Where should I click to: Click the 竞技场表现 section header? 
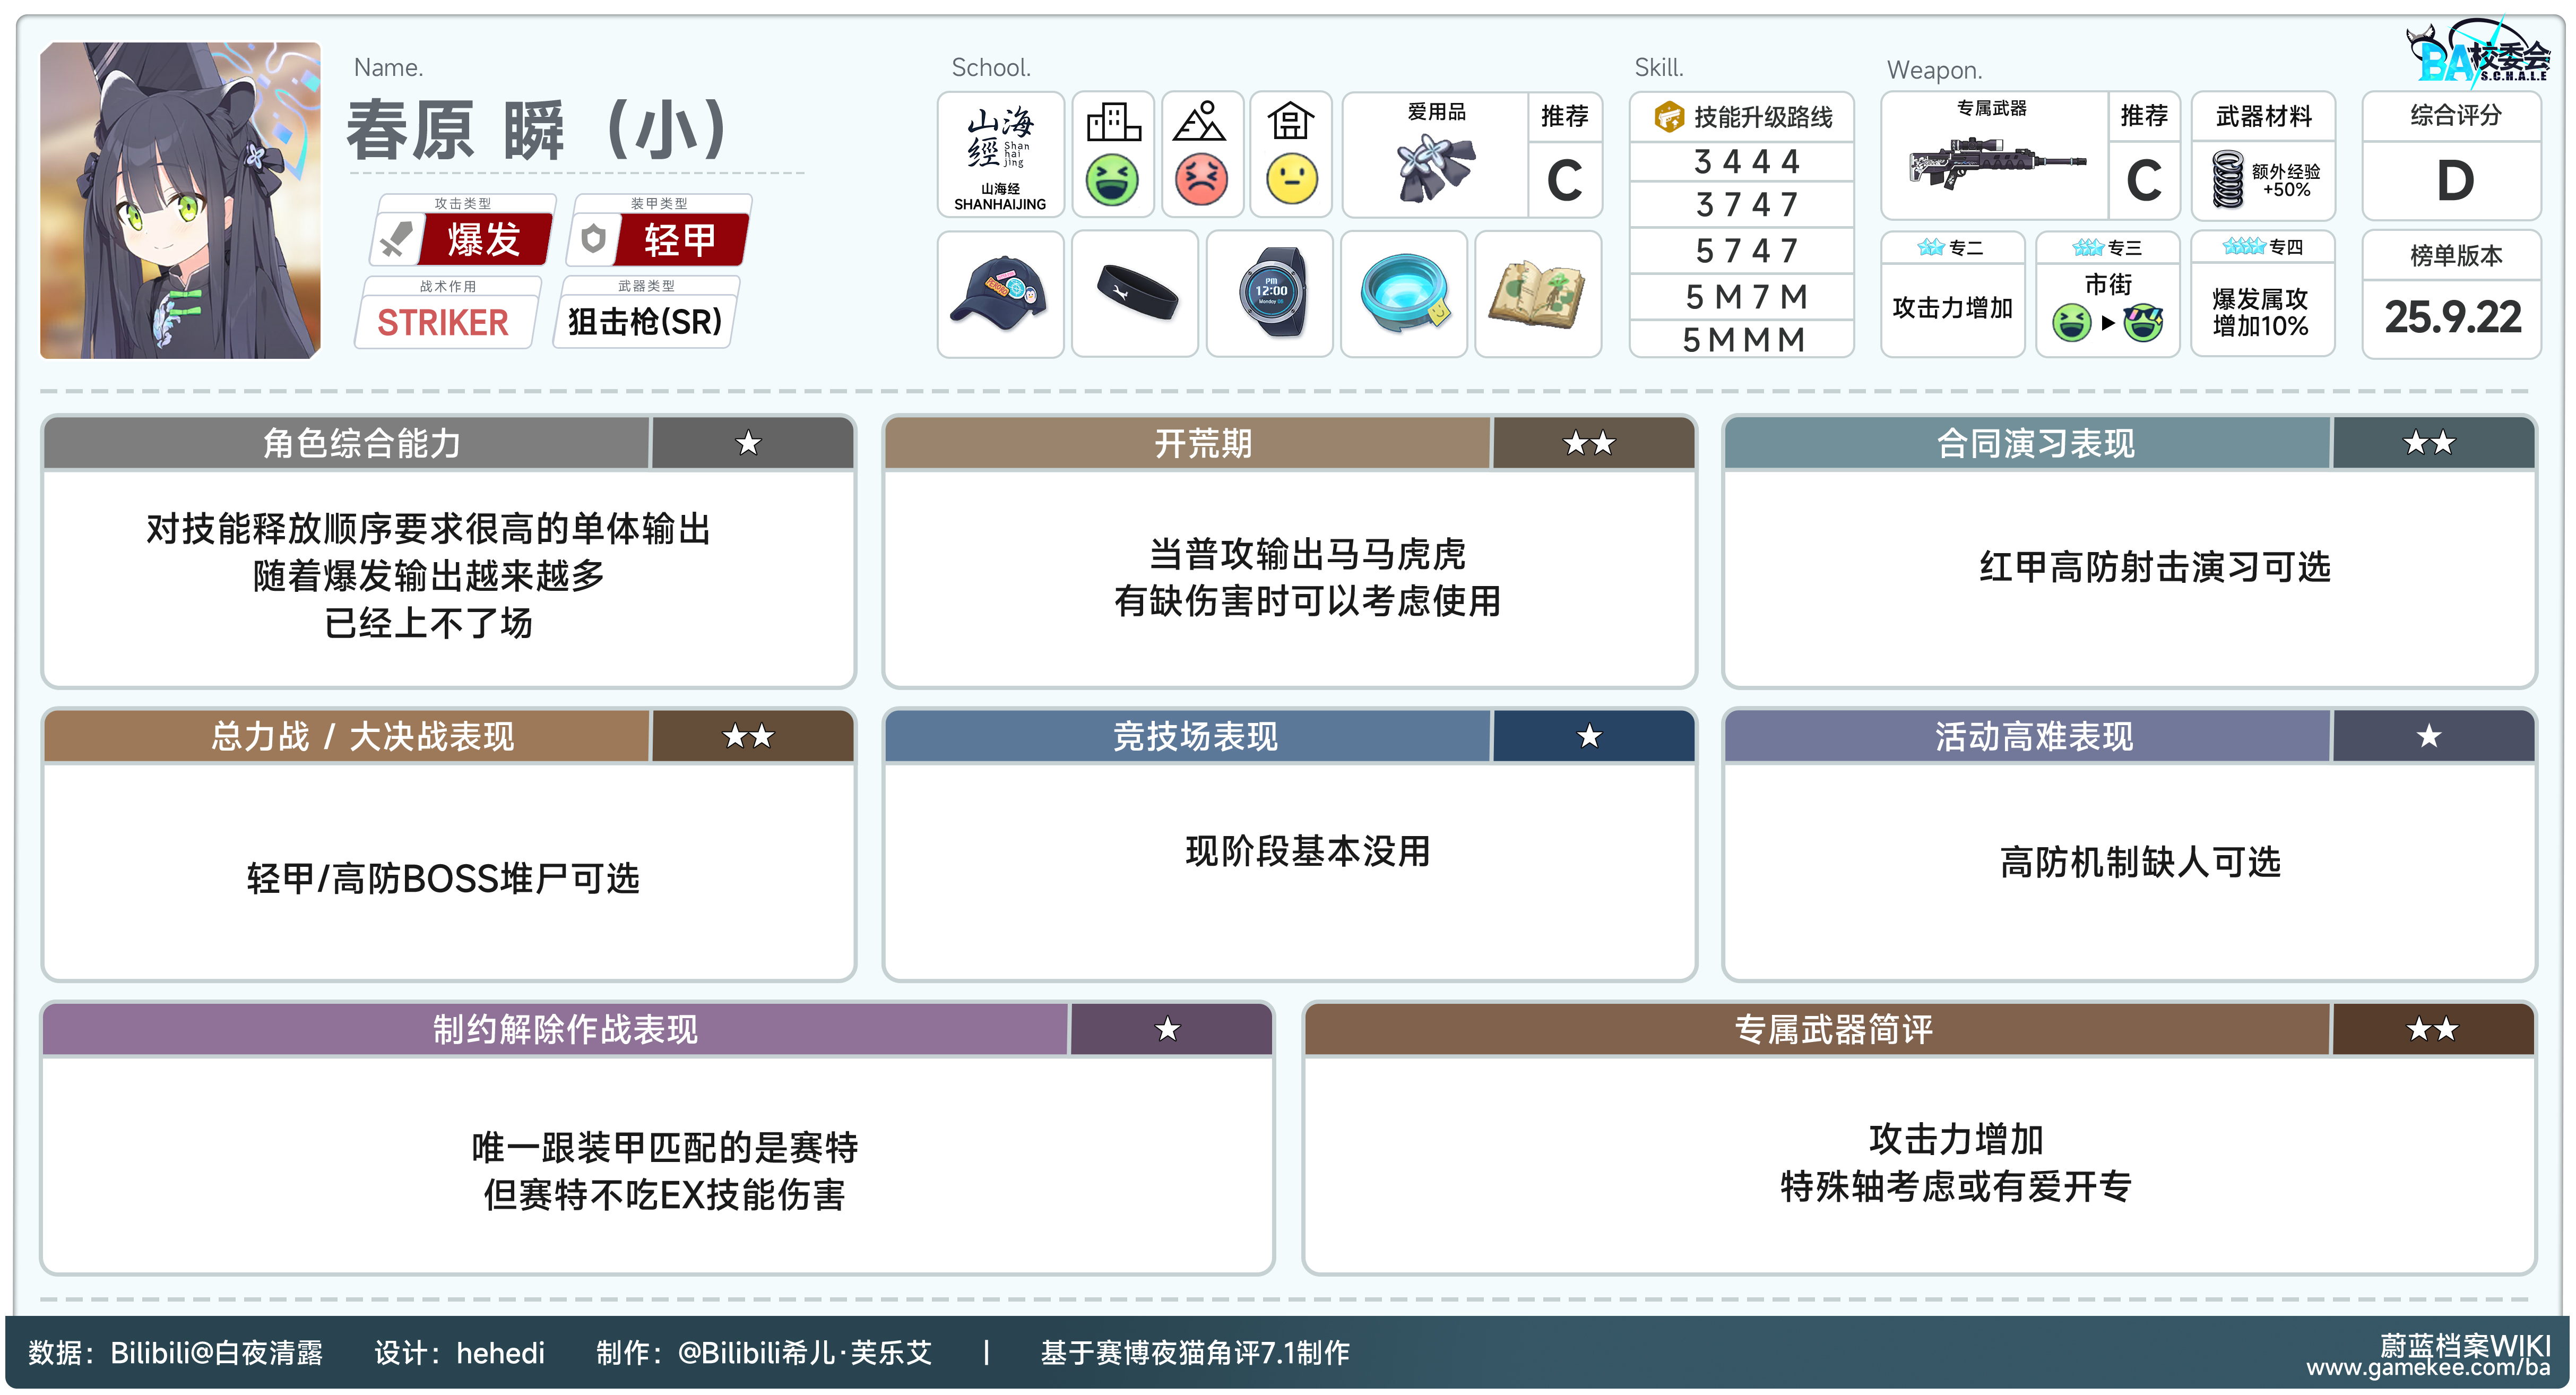pyautogui.click(x=1195, y=736)
